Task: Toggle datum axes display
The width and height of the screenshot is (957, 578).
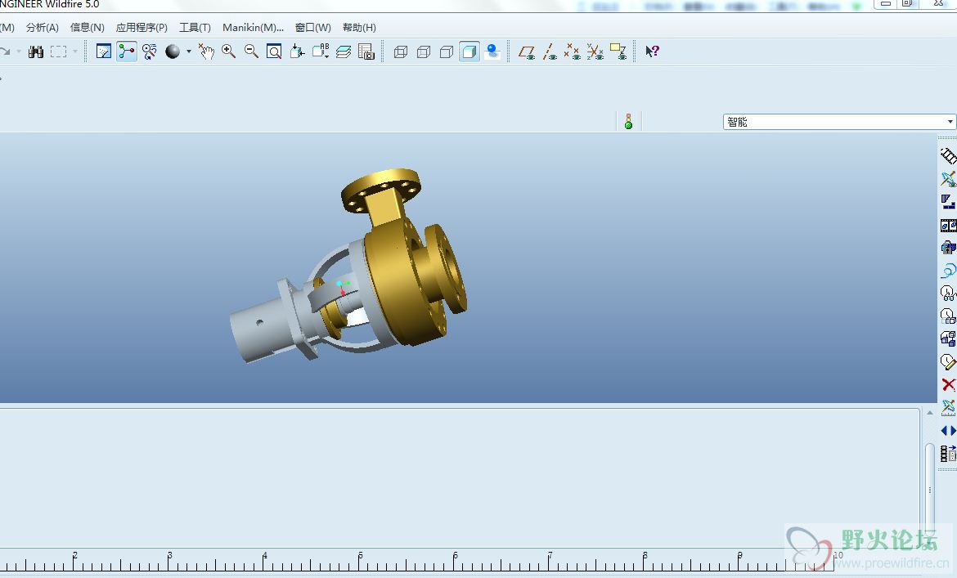Action: pos(550,52)
